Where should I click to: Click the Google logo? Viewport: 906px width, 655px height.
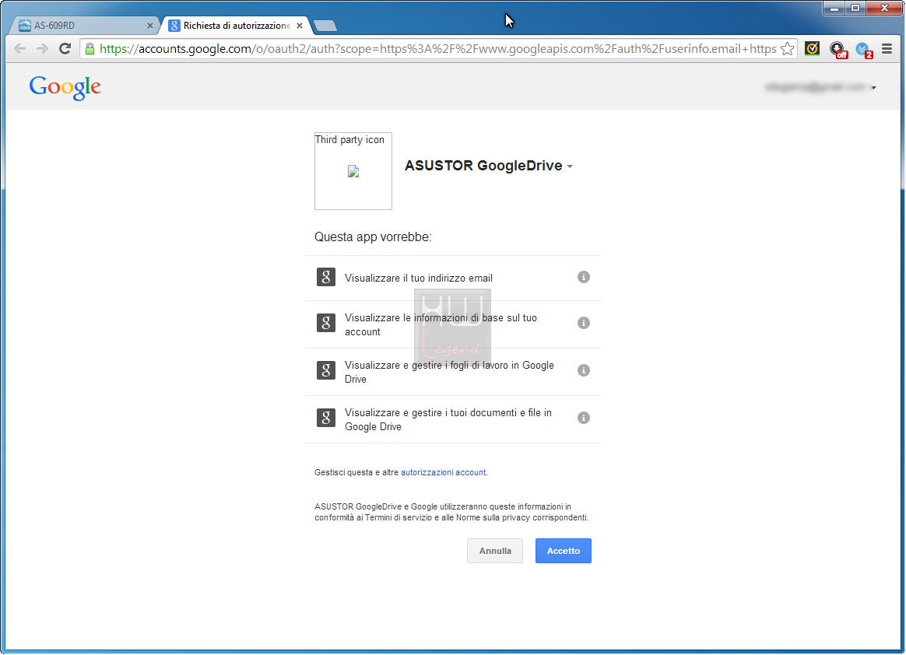tap(65, 87)
